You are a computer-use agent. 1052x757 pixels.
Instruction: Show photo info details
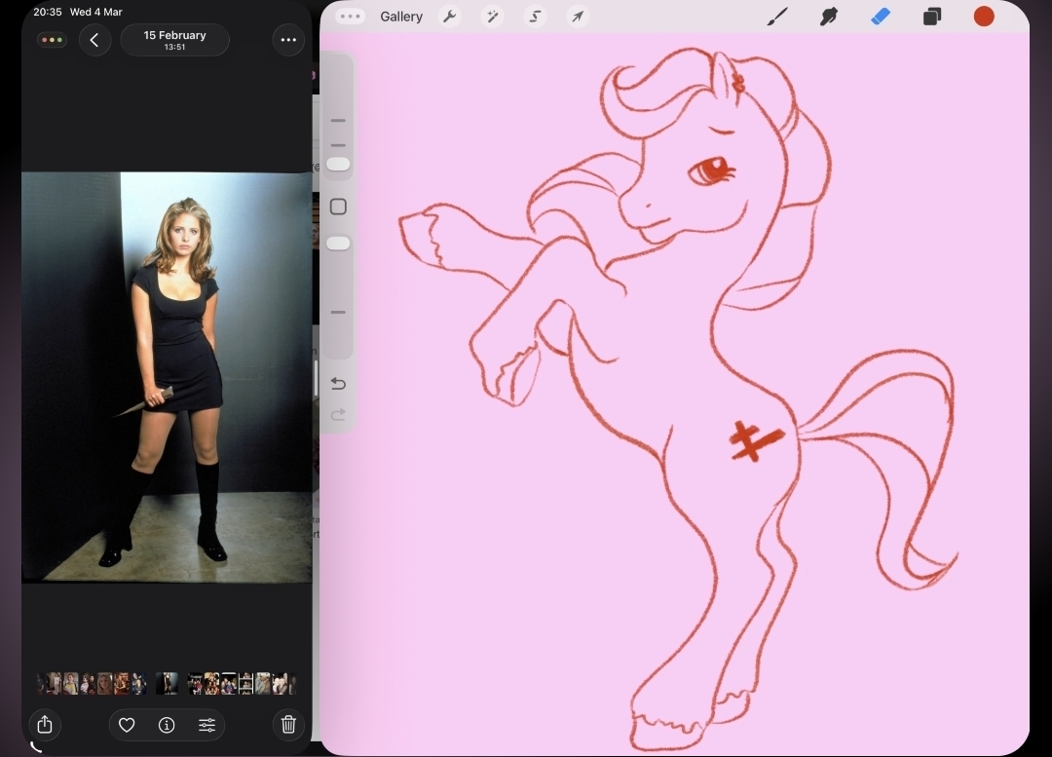(167, 725)
